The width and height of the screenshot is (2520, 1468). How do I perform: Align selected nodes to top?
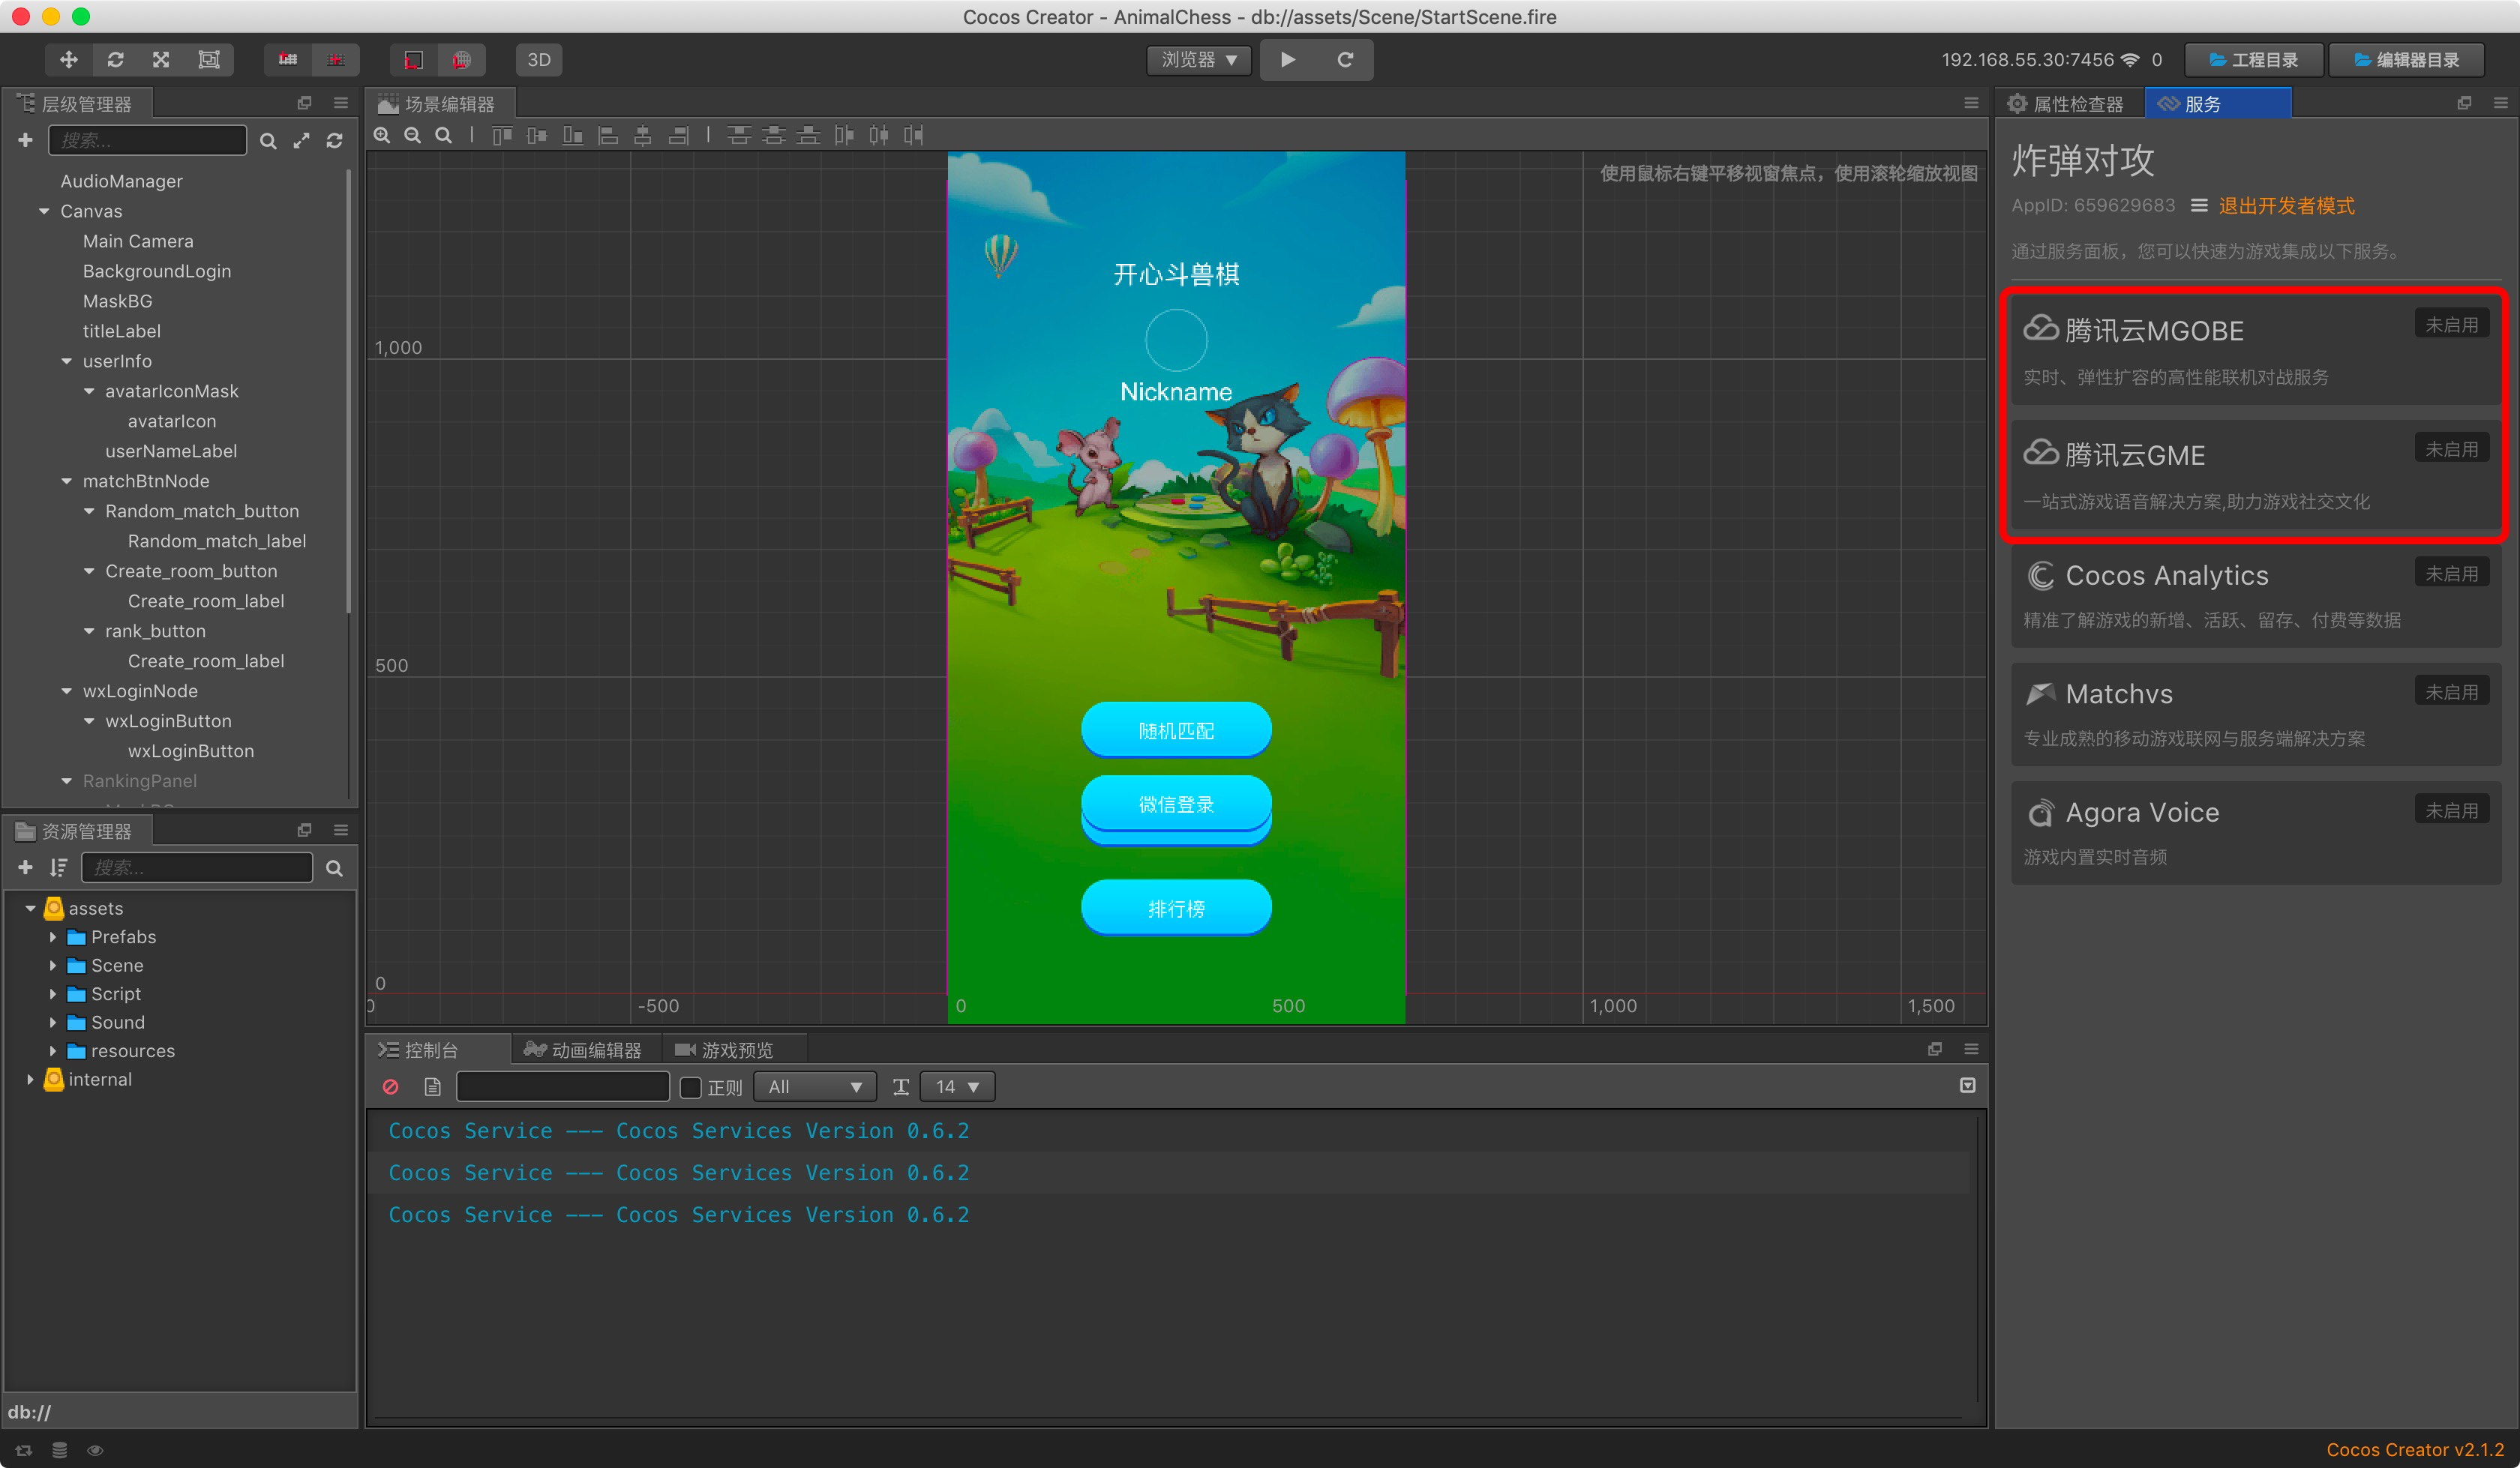point(502,135)
